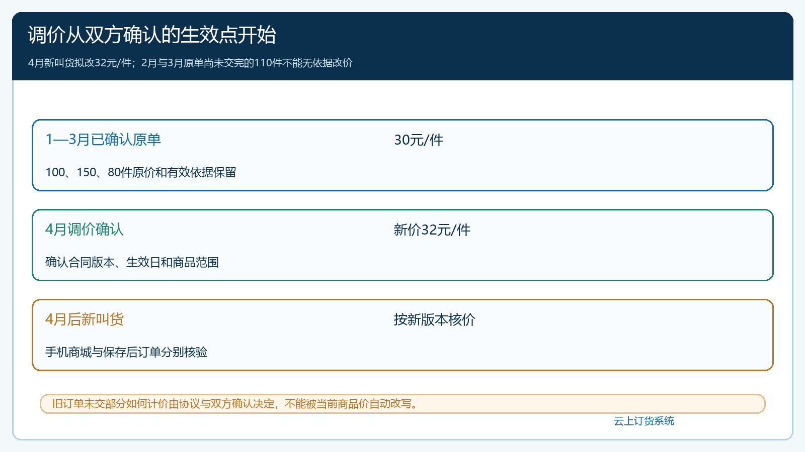The image size is (805, 452).
Task: Click the white space above first card
Action: pos(403,99)
